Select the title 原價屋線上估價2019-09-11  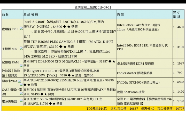pos(93,7)
